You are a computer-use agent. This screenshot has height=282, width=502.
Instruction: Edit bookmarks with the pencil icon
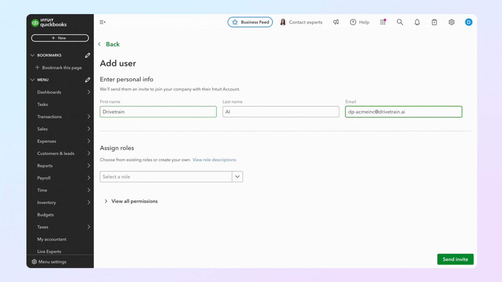(88, 55)
